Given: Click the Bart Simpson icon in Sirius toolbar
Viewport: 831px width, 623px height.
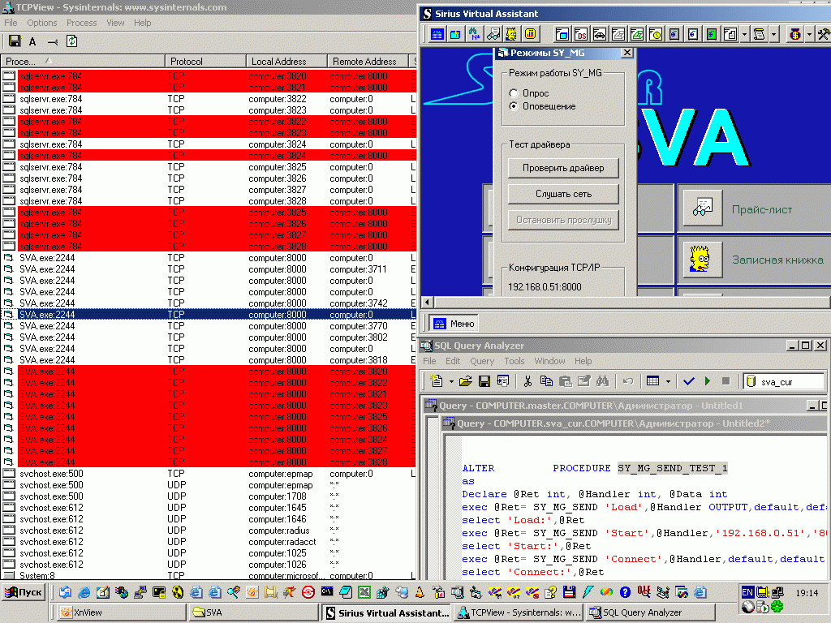Looking at the screenshot, I should point(511,34).
